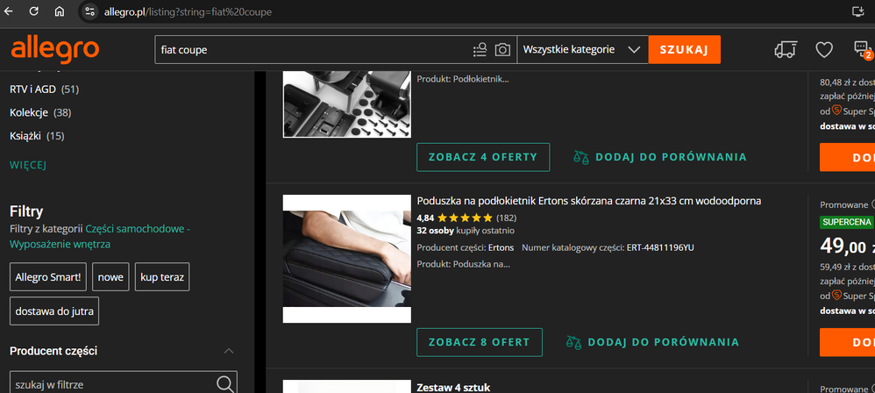The width and height of the screenshot is (875, 393).
Task: Select RTV i AGD category
Action: click(x=32, y=89)
